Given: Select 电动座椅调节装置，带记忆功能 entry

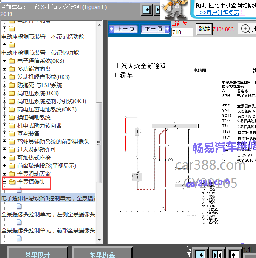Looking at the screenshot, I should coord(40,53).
